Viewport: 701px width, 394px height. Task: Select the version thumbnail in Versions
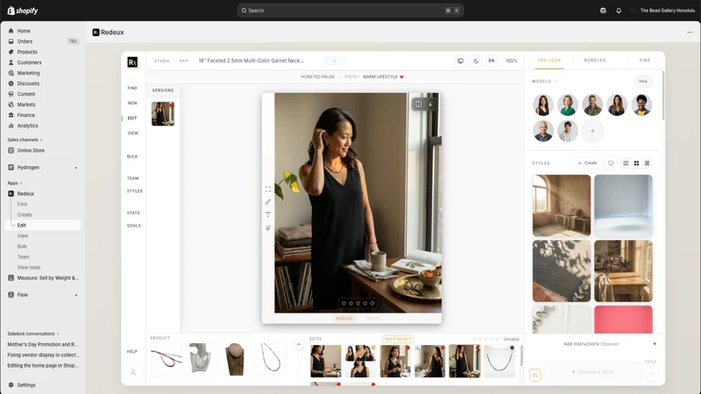pyautogui.click(x=163, y=114)
